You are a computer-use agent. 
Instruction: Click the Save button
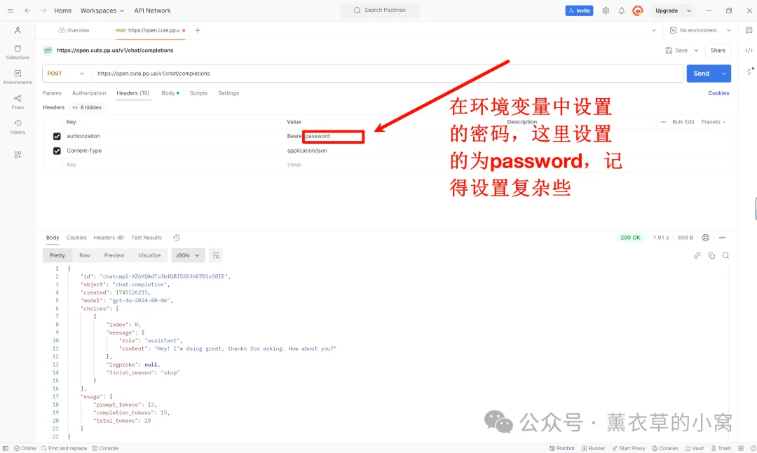coord(676,50)
